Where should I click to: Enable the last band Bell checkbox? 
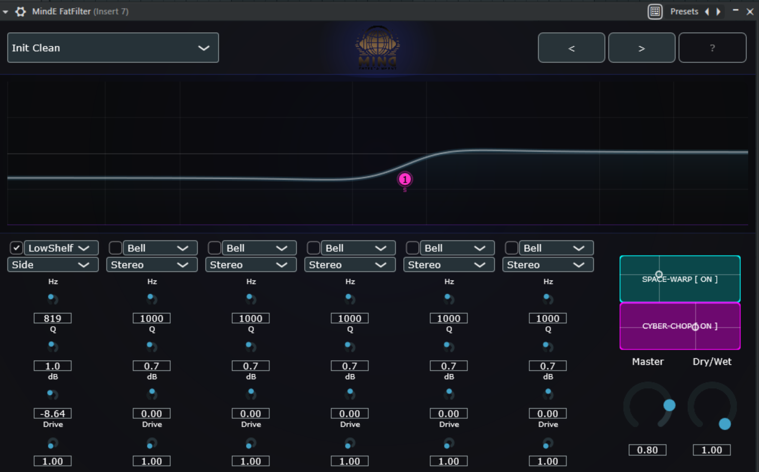coord(512,248)
